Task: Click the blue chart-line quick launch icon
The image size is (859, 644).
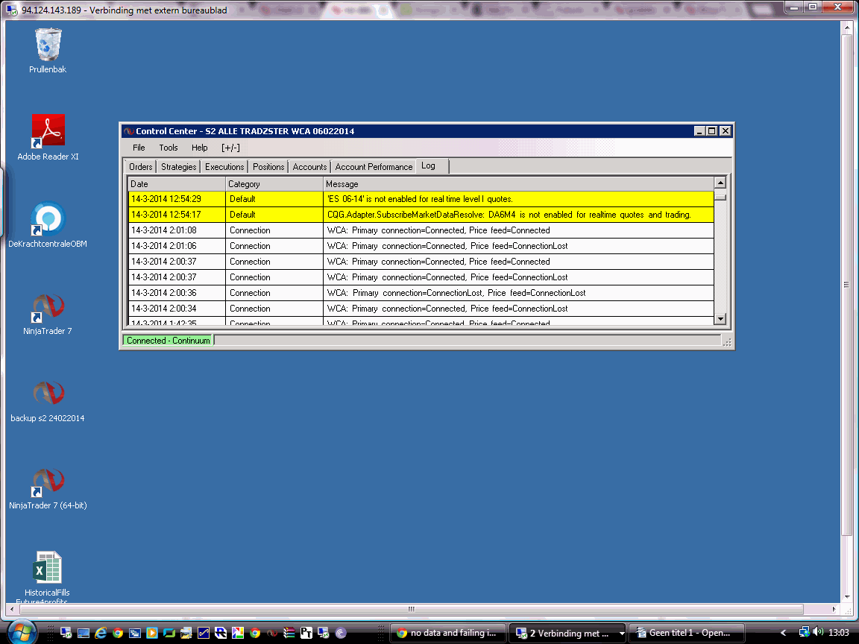Action: click(204, 633)
